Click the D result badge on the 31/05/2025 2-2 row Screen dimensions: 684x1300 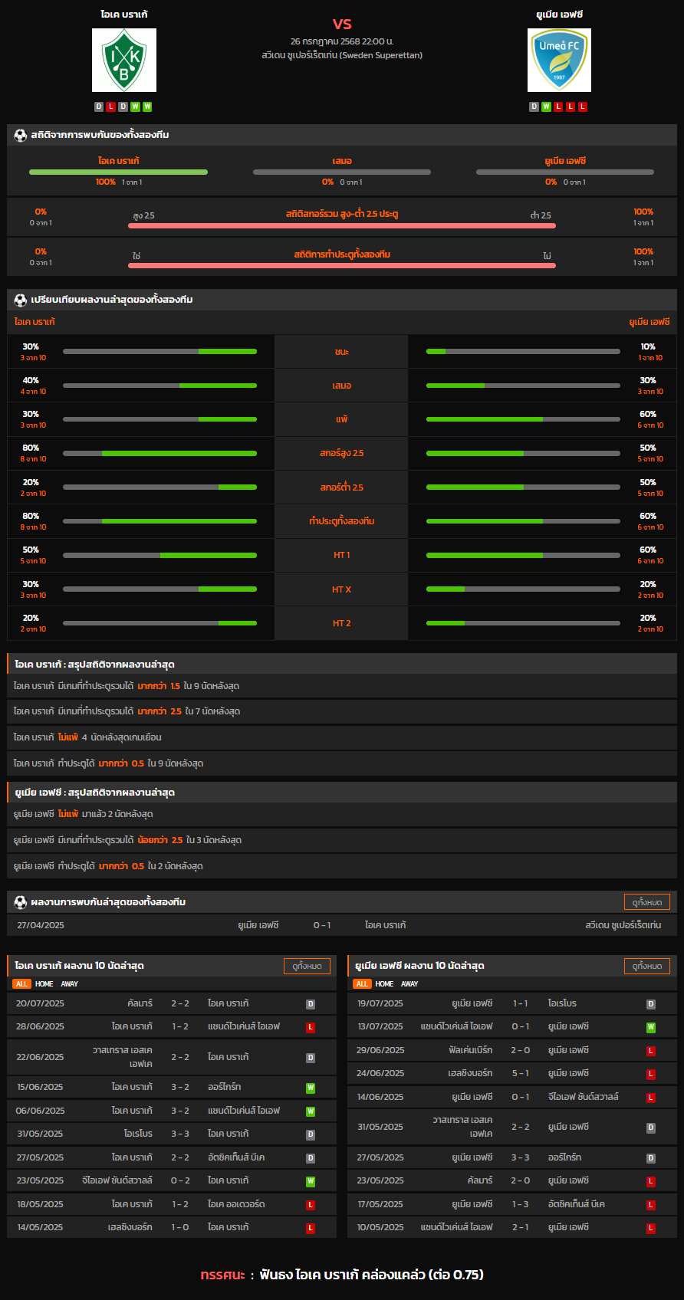(651, 1128)
